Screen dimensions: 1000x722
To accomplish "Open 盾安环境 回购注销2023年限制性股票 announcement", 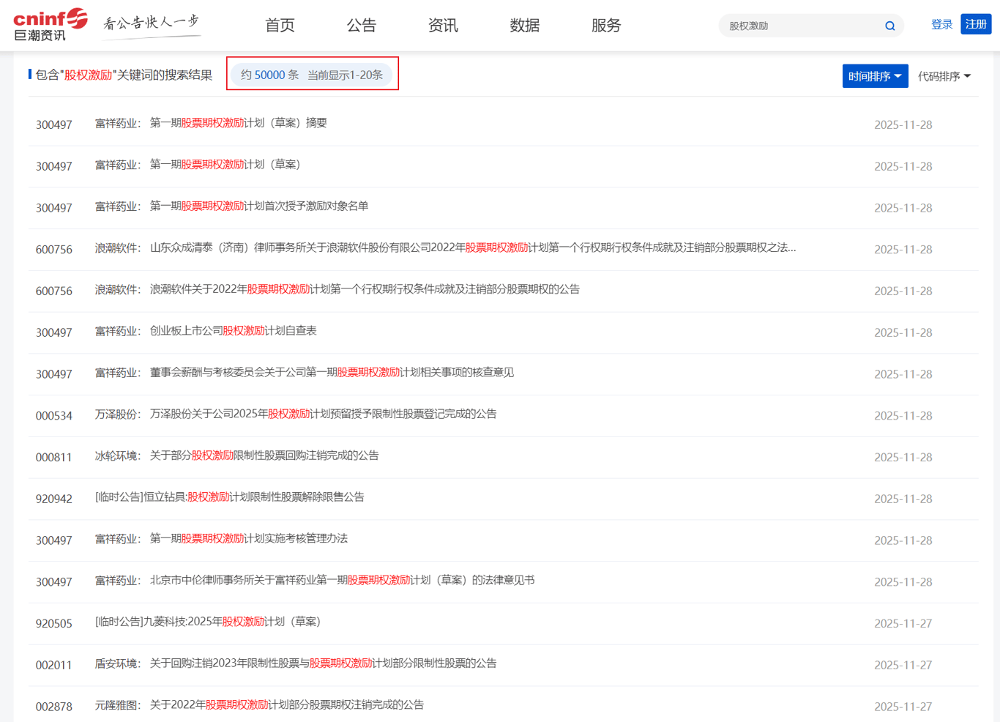I will point(323,663).
